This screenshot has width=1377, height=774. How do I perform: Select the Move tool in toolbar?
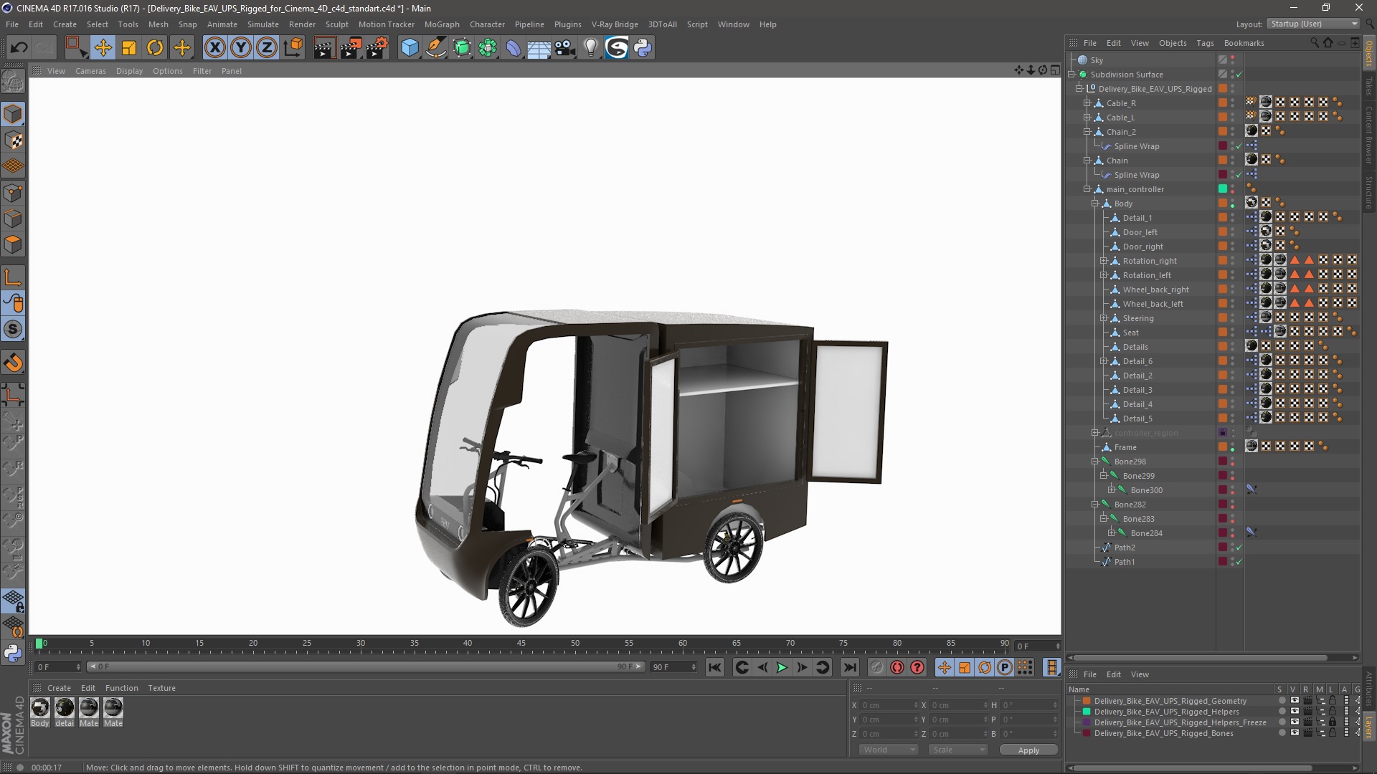[x=103, y=48]
